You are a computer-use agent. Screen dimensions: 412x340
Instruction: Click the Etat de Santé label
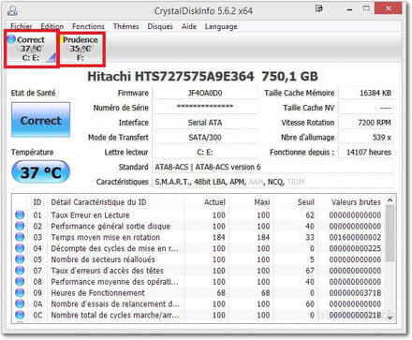coord(33,93)
